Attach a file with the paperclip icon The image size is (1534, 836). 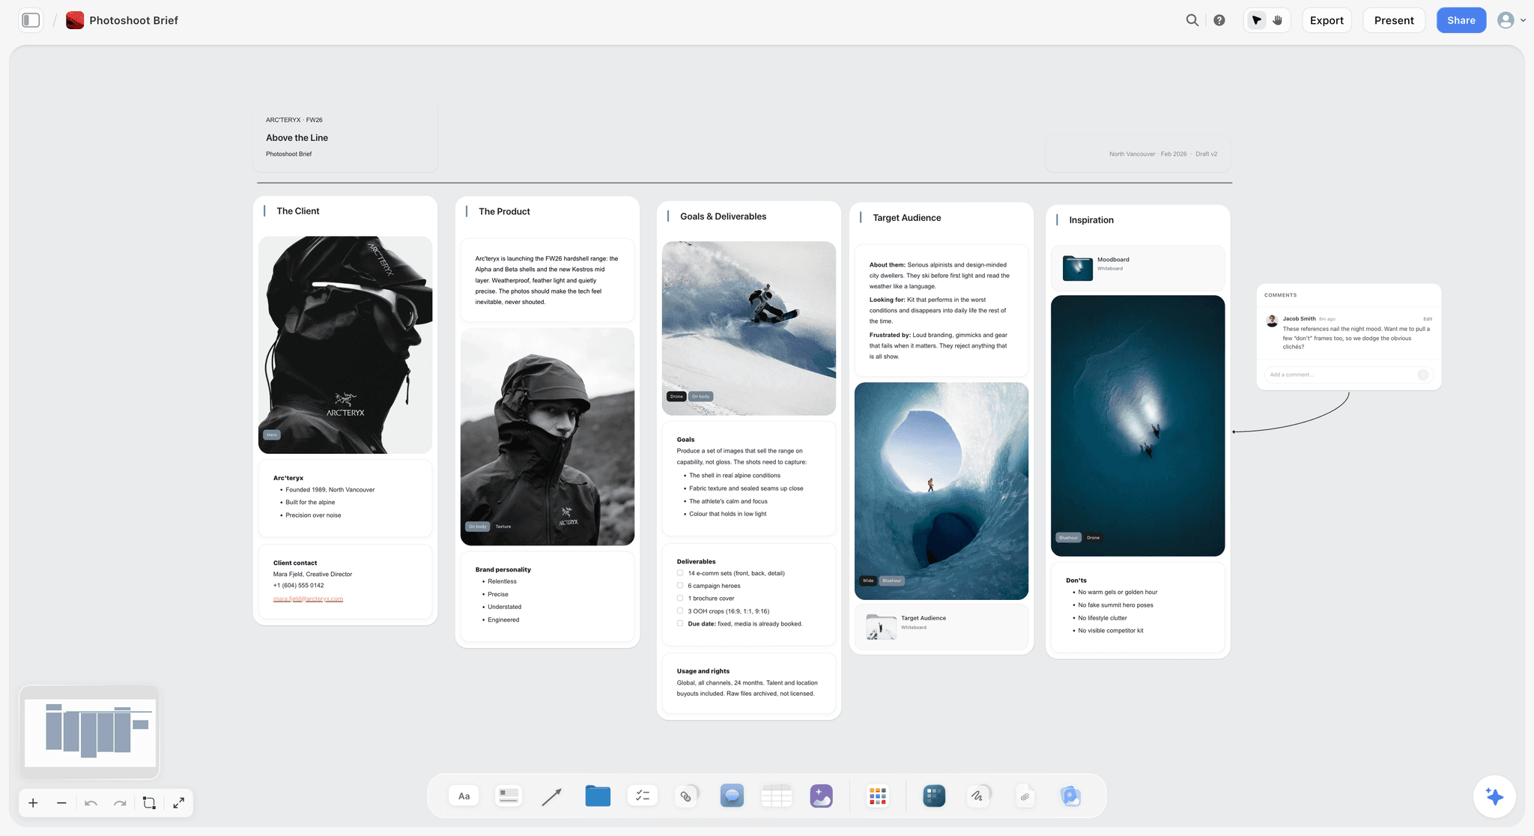click(1025, 796)
